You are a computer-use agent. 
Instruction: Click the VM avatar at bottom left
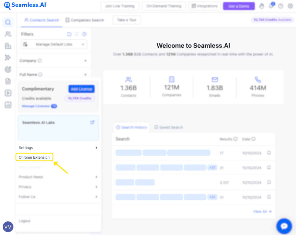click(x=8, y=227)
